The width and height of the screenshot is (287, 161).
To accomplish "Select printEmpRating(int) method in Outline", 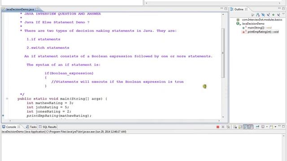I will pyautogui.click(x=263, y=32).
